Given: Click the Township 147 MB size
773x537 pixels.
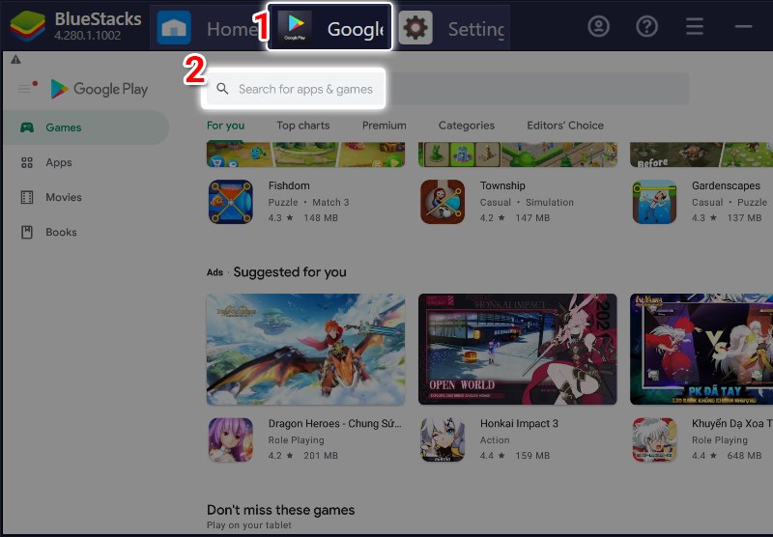Looking at the screenshot, I should click(x=532, y=217).
